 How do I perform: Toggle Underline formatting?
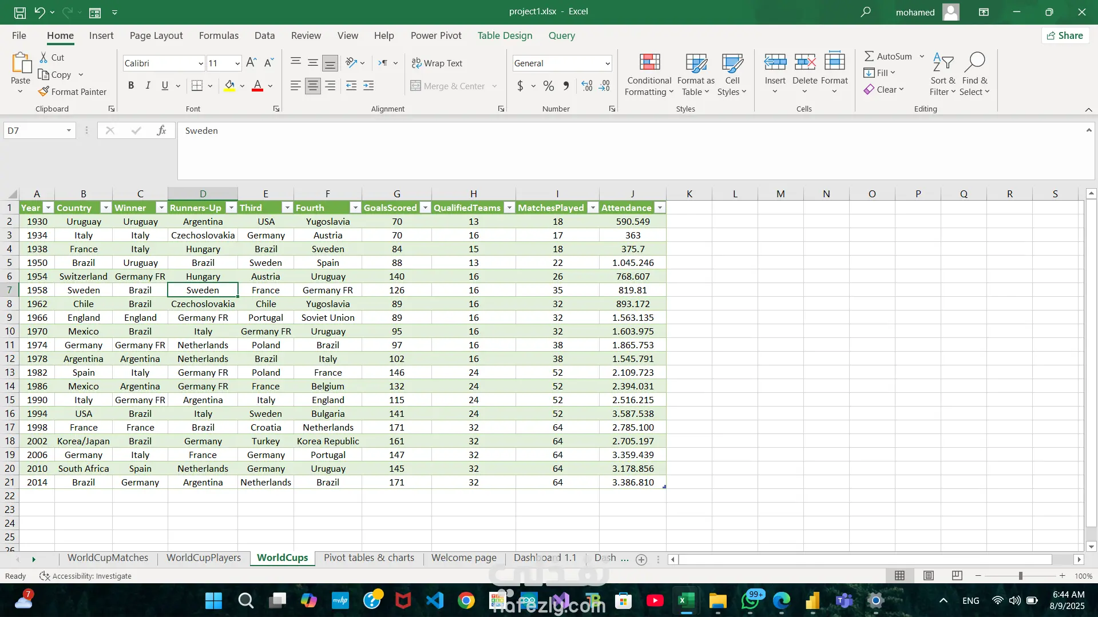165,86
